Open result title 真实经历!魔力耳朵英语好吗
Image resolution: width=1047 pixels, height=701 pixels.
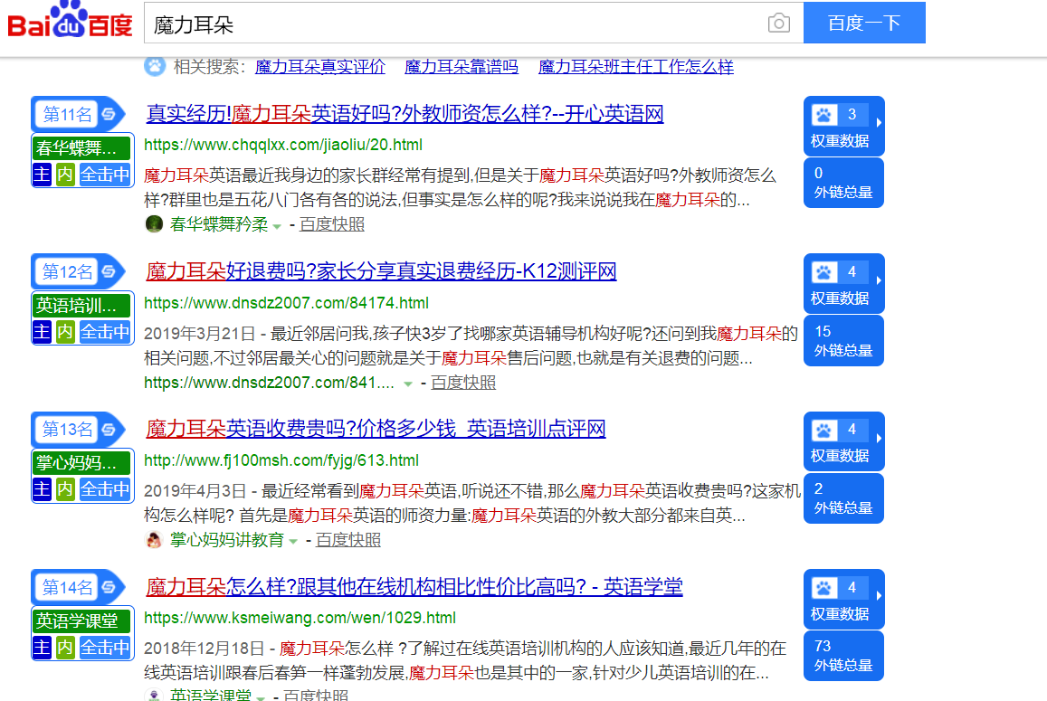405,113
